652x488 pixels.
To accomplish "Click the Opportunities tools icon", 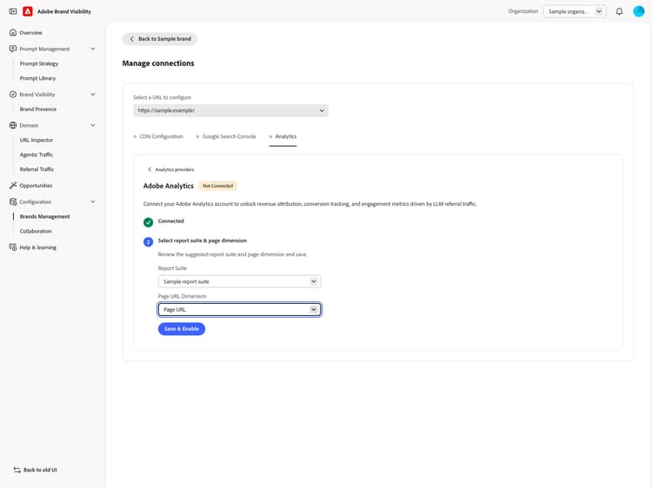I will point(13,185).
